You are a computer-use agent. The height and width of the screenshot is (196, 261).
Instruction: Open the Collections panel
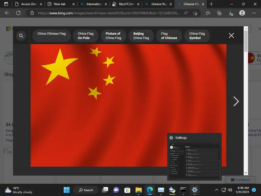tap(219, 13)
